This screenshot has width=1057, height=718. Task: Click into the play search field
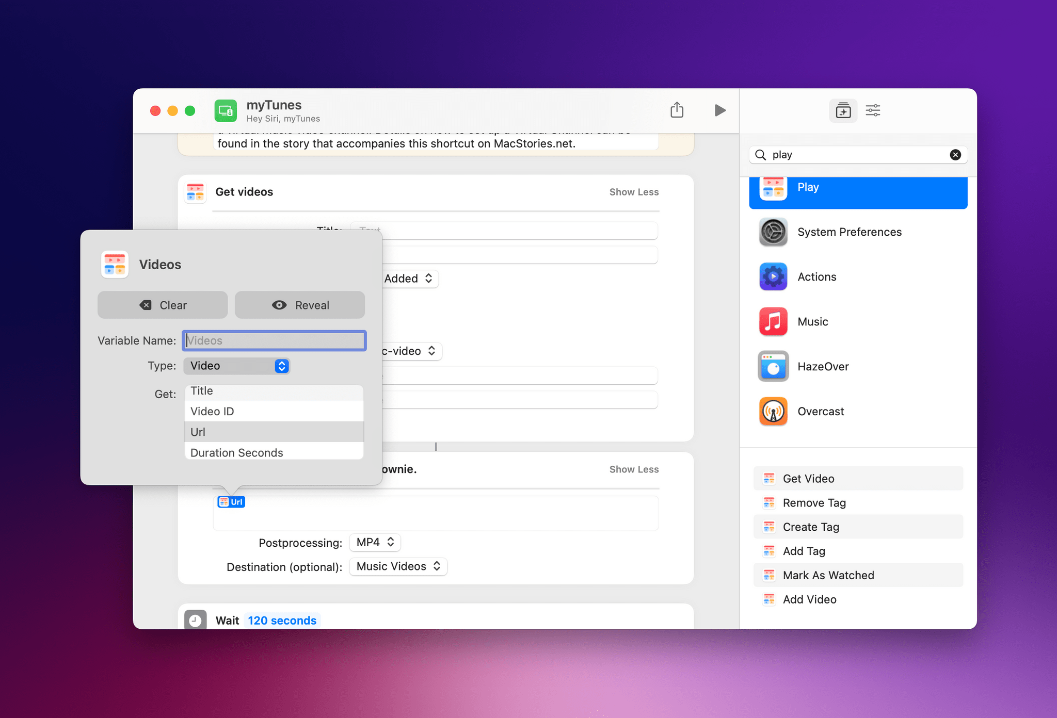click(858, 155)
